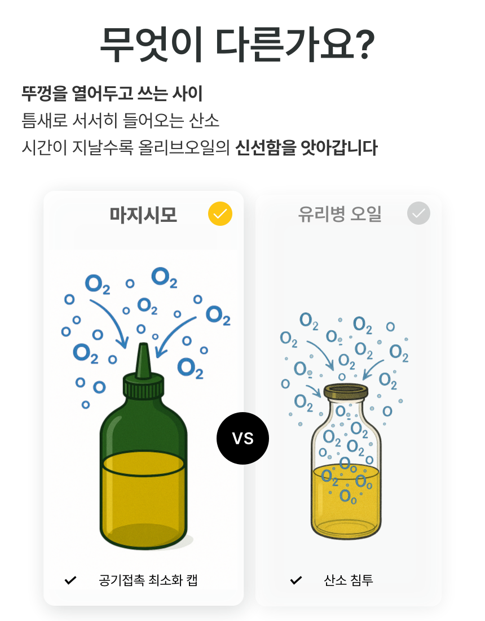Click the yellow checkmark circle beside 마지시모
Viewport: 485px width, 621px height.
(x=220, y=214)
